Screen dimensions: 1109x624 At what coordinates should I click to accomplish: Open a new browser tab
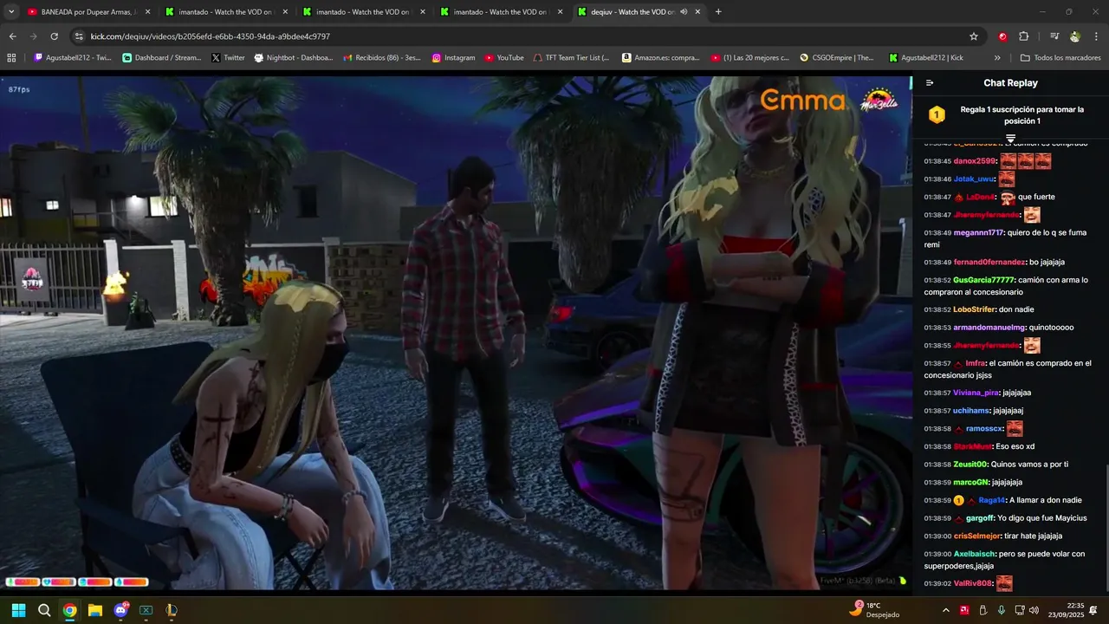[718, 12]
